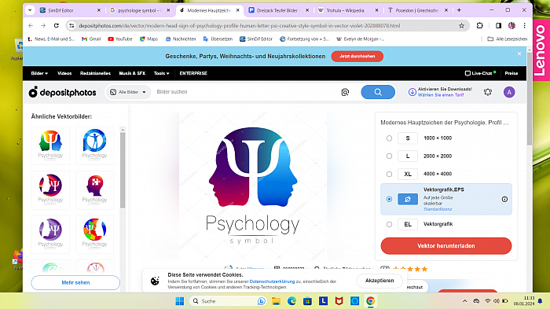Open the Tools navigation dropdown
550x309 pixels.
pos(161,73)
